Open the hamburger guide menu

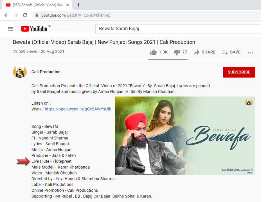10,29
